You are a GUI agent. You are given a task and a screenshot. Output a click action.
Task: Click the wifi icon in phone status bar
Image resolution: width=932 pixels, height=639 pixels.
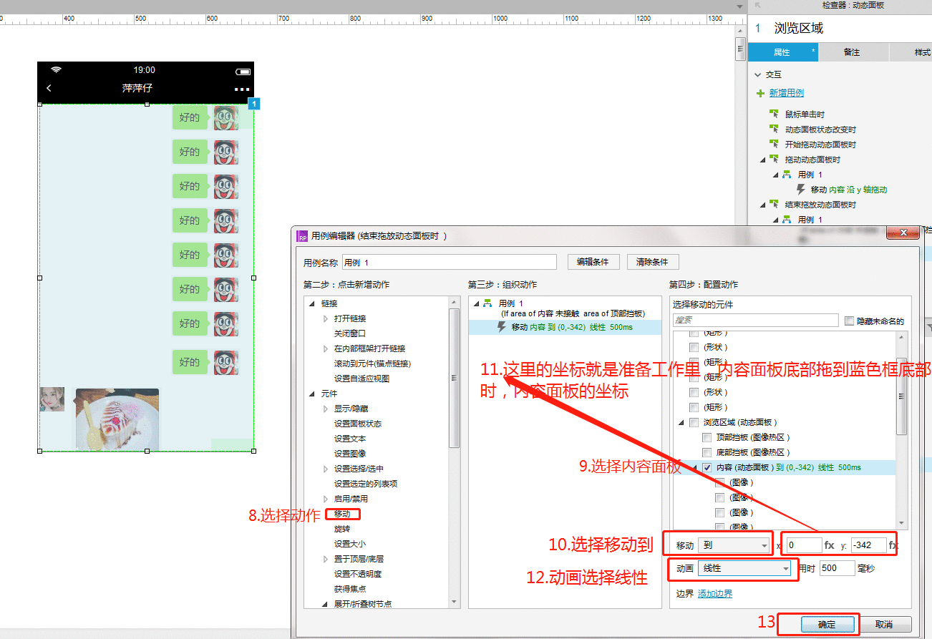pos(57,70)
